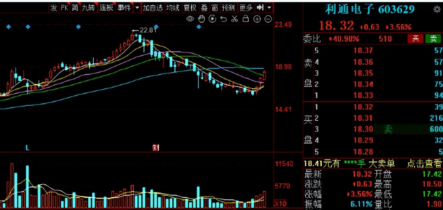
Task: Open settings gear beside 利通电子 603629
Action: 437,9
